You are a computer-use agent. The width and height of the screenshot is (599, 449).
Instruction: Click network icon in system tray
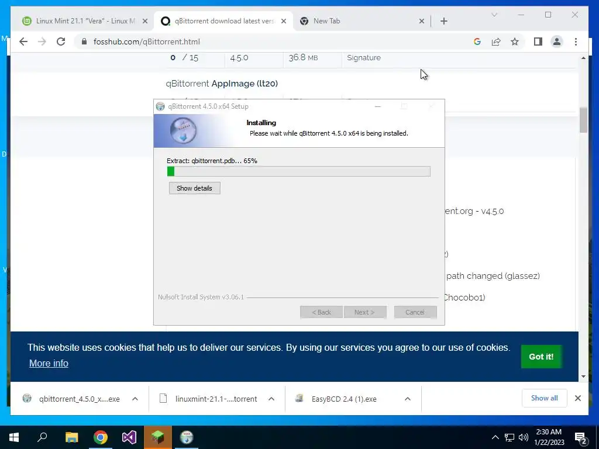510,437
